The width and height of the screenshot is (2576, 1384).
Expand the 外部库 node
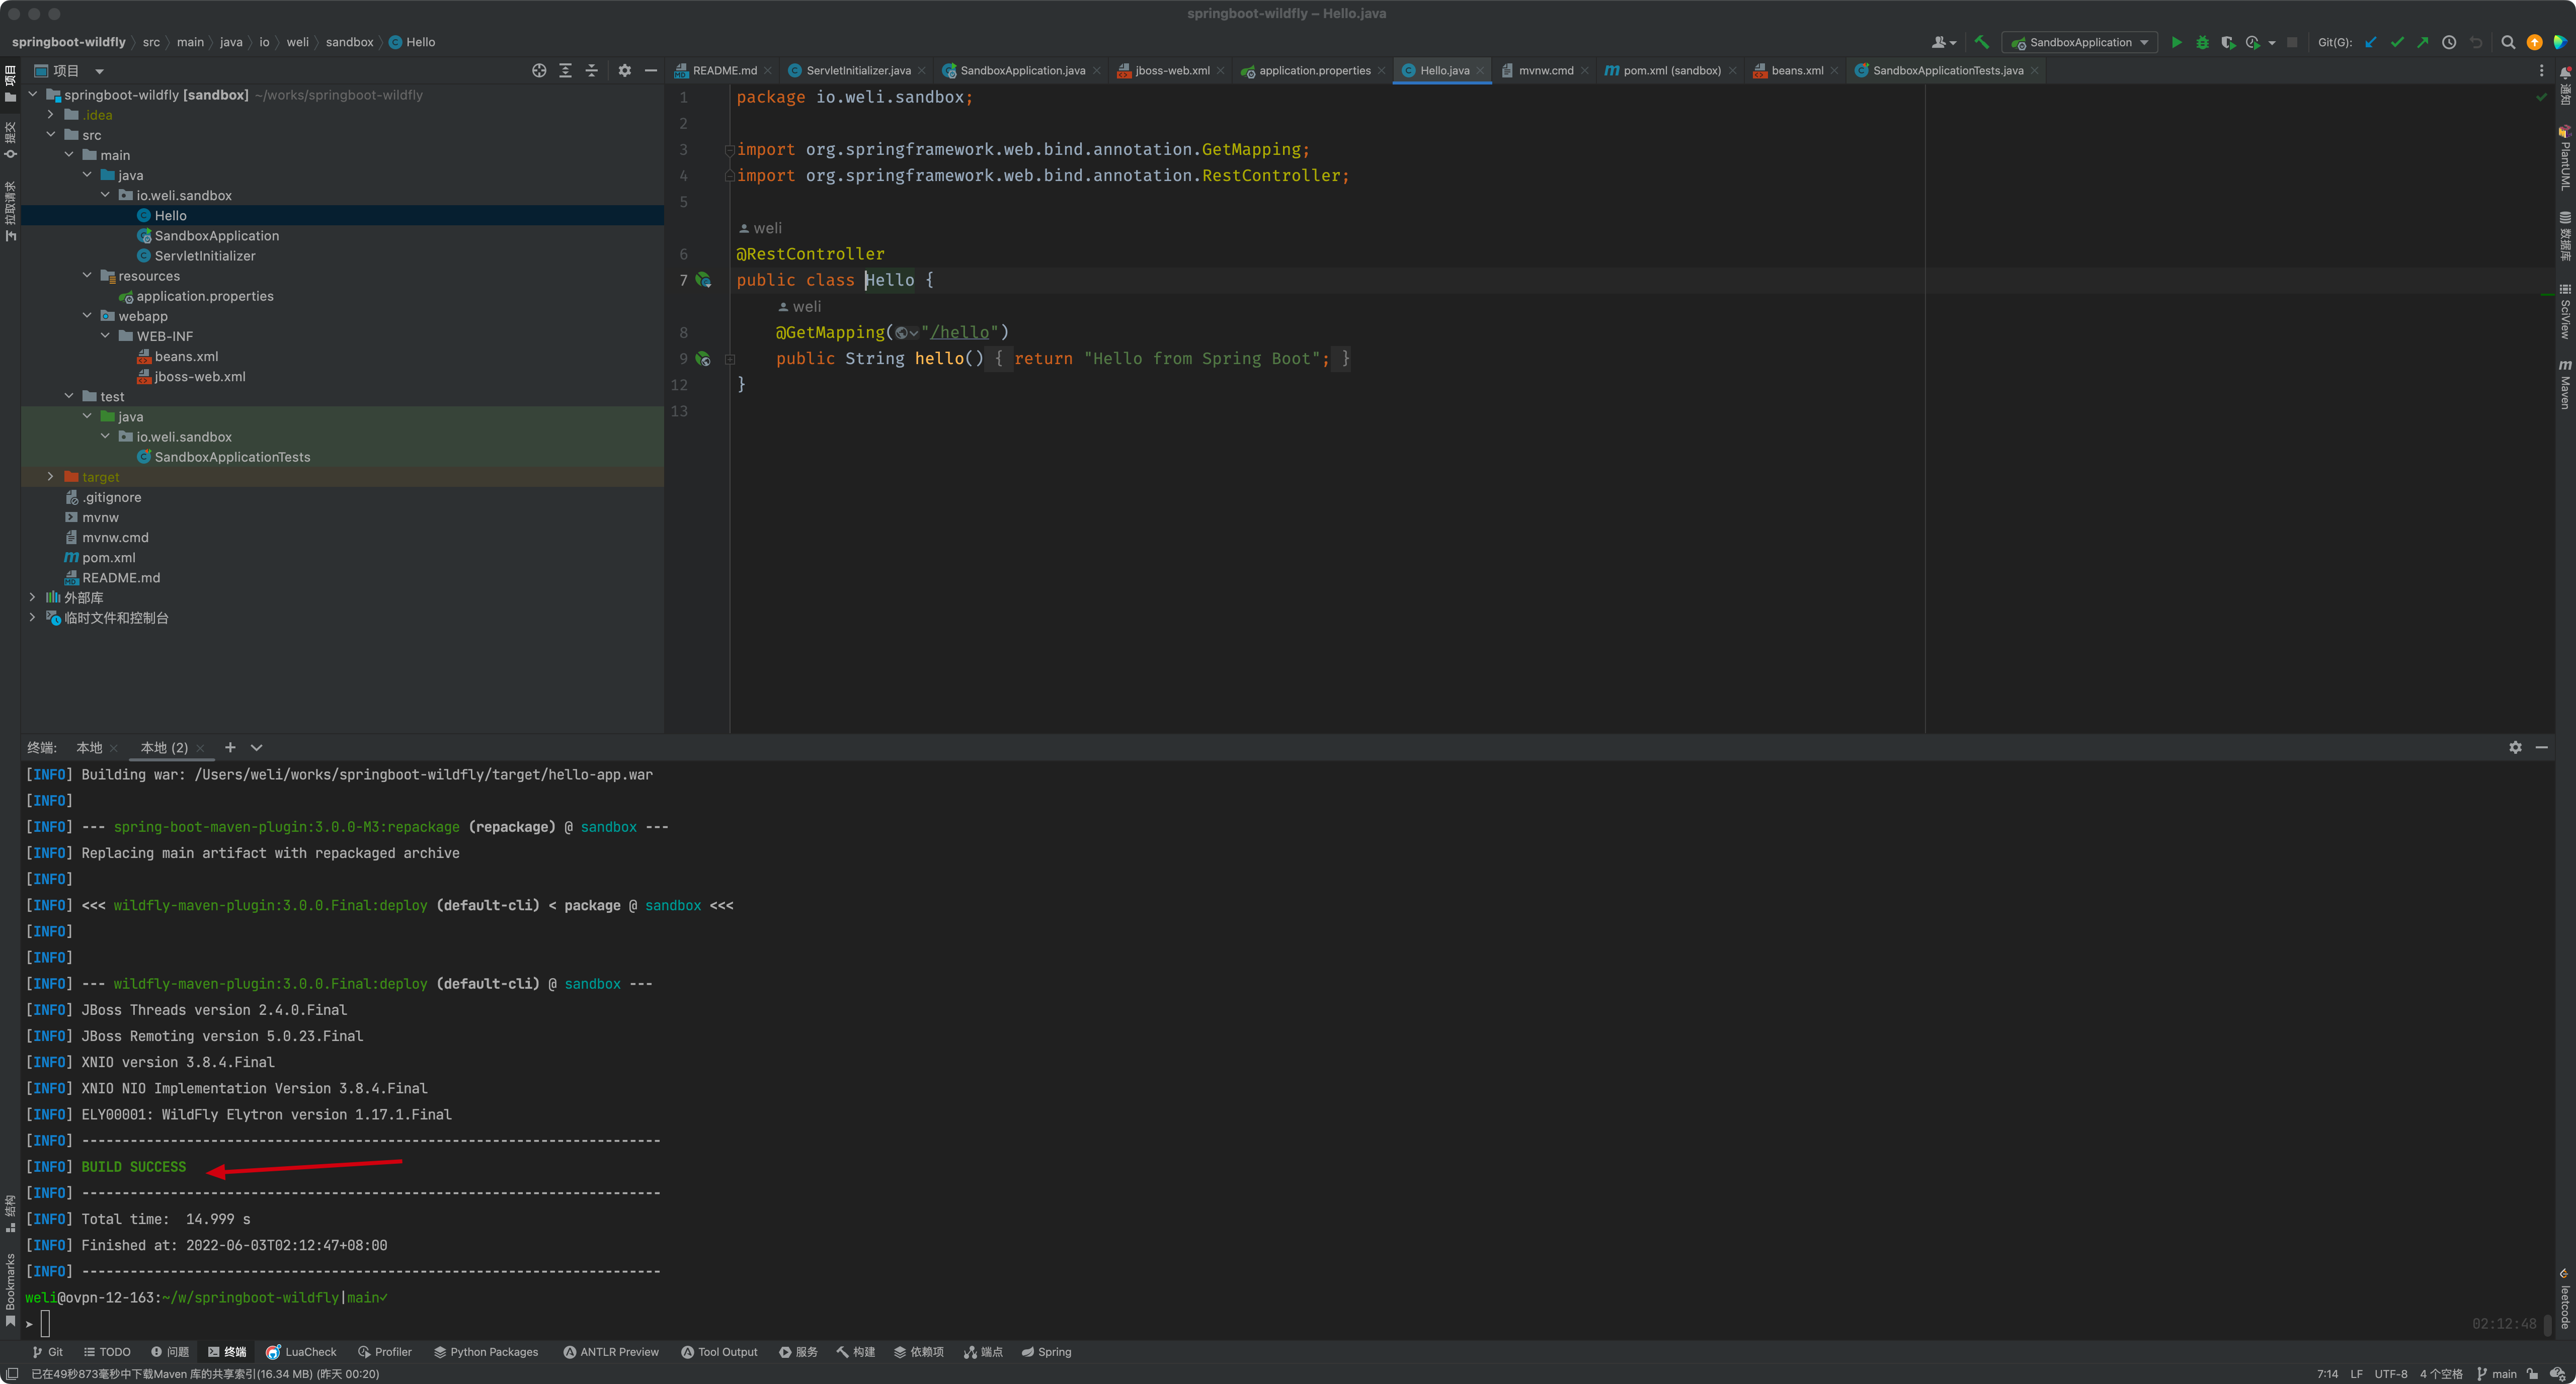[33, 597]
